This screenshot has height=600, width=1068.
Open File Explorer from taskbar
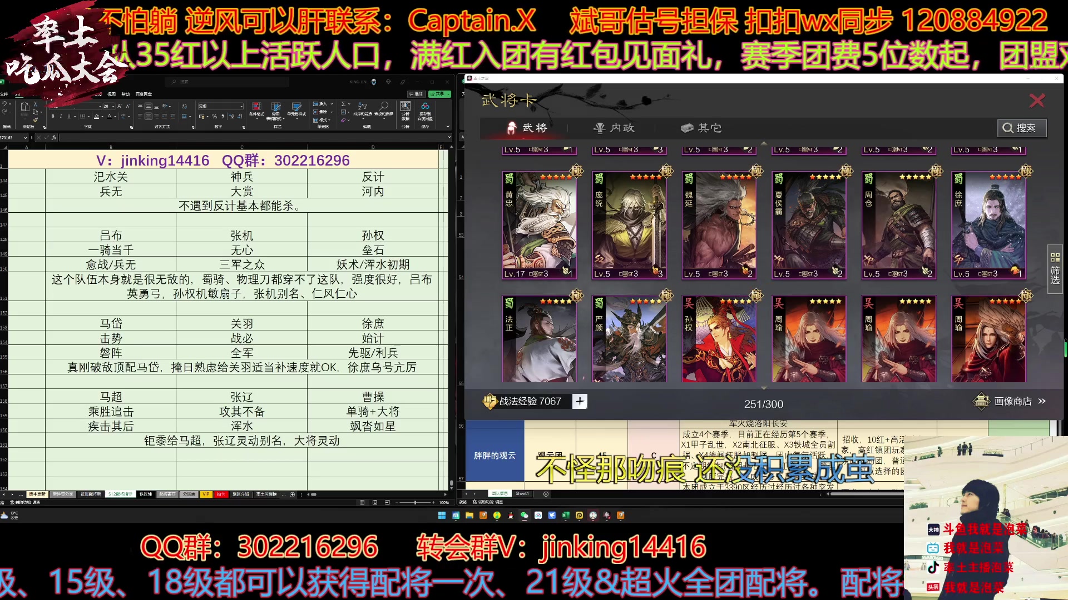pos(469,515)
